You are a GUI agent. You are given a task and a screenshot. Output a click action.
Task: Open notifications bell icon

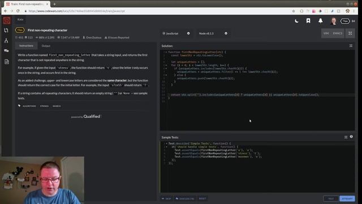(x=321, y=21)
